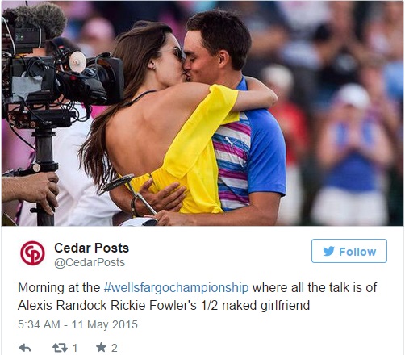This screenshot has width=405, height=355.
Task: Click the tweet text starting 'Morning at the'
Action: point(197,296)
